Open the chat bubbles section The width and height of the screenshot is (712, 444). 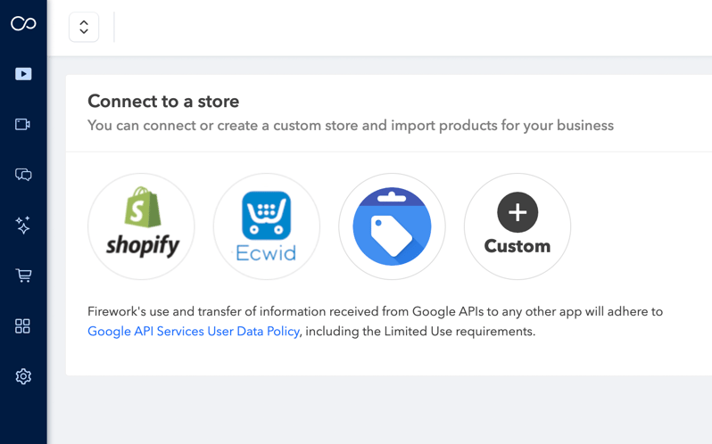point(23,175)
